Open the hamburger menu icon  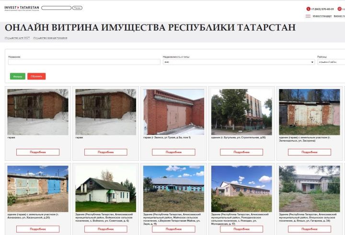click(308, 16)
